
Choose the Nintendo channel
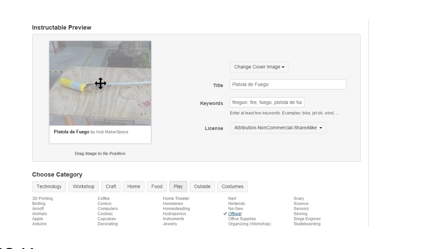pyautogui.click(x=237, y=203)
